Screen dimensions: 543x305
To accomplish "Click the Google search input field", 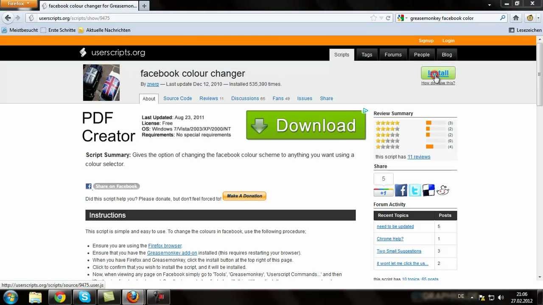I will pyautogui.click(x=453, y=18).
